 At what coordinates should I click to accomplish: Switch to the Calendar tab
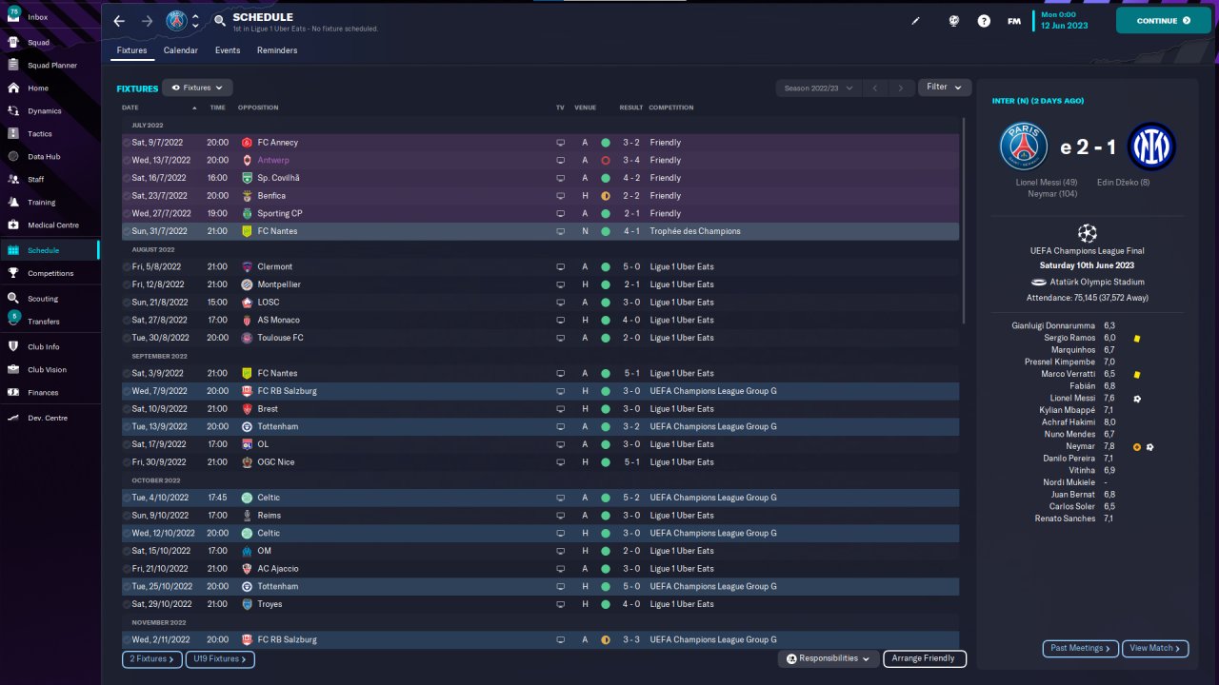(x=181, y=50)
